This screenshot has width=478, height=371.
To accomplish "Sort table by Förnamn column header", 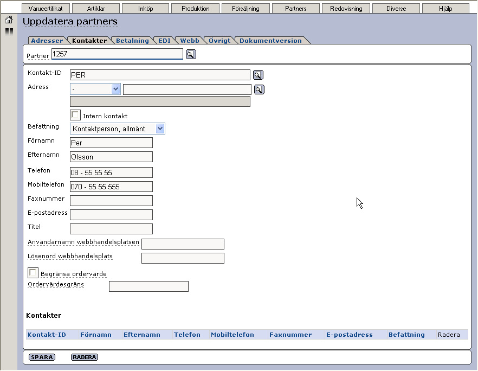I will [96, 335].
